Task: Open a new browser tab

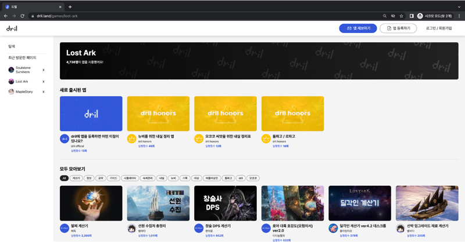Action: pyautogui.click(x=70, y=7)
